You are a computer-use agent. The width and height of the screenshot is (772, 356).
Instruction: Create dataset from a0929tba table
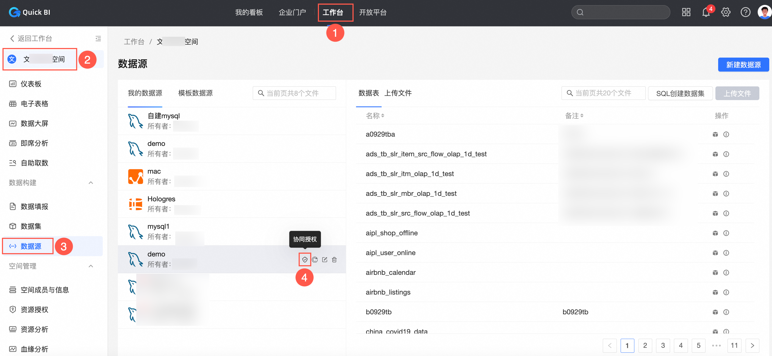click(x=715, y=134)
